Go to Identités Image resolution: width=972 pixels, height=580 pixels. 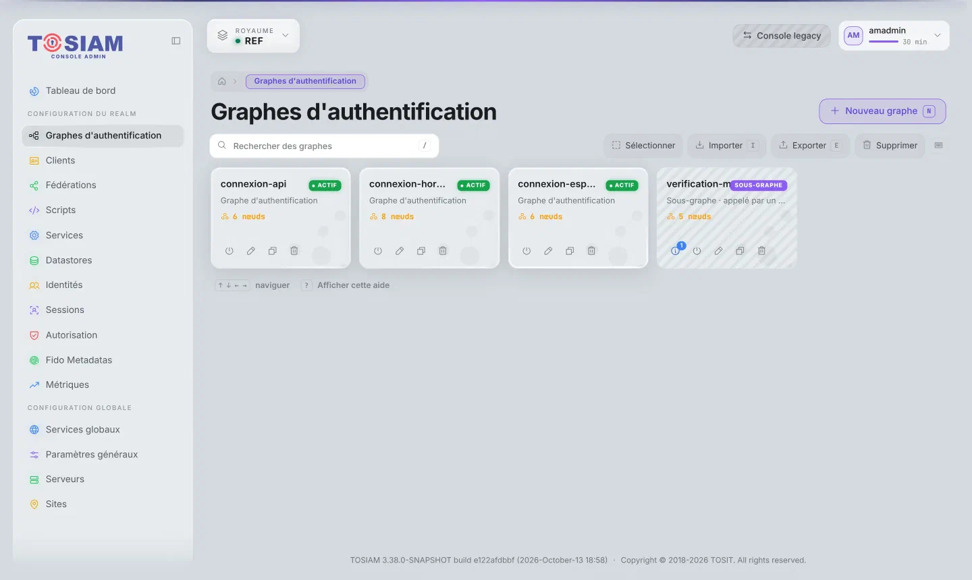[103, 285]
